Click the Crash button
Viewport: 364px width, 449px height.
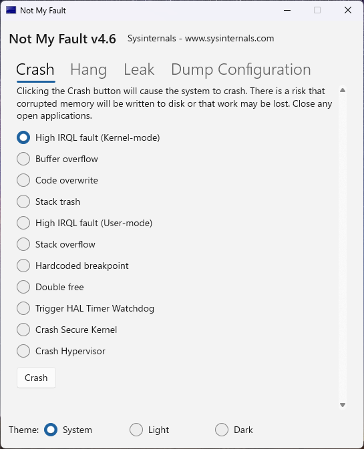coord(36,378)
